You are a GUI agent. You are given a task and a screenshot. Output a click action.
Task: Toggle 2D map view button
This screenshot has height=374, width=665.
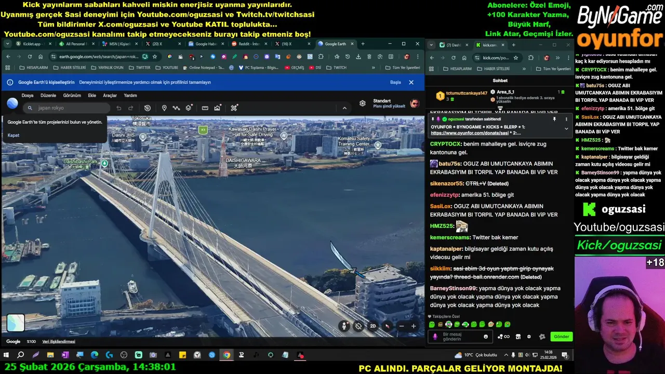click(373, 326)
